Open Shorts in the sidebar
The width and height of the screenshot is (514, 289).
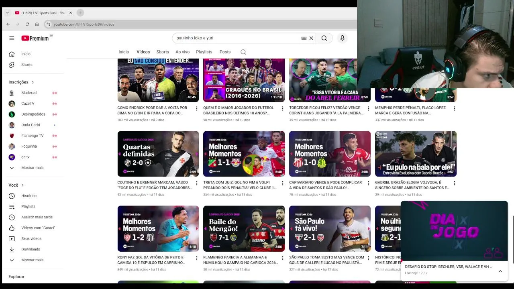pos(27,65)
